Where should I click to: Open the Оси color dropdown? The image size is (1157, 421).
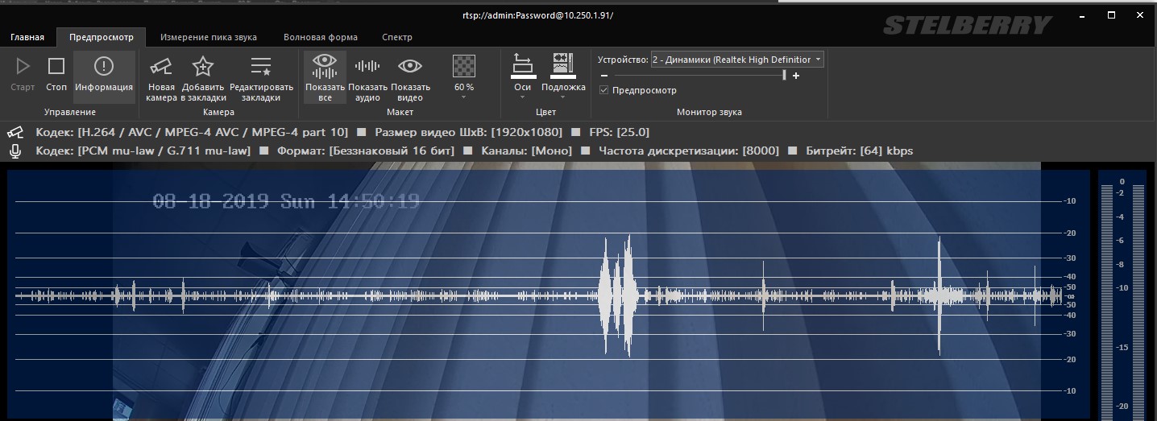pyautogui.click(x=523, y=78)
